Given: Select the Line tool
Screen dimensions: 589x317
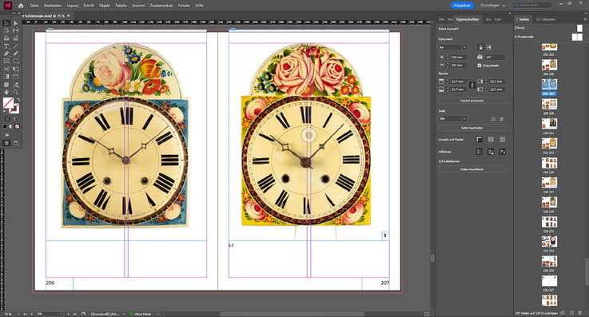Looking at the screenshot, I should 15,46.
